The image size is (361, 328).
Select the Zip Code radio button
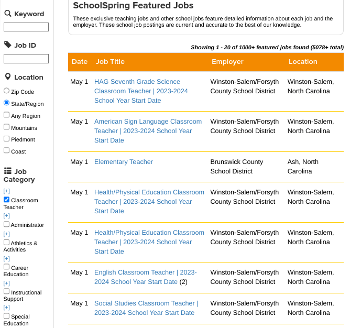coord(7,91)
